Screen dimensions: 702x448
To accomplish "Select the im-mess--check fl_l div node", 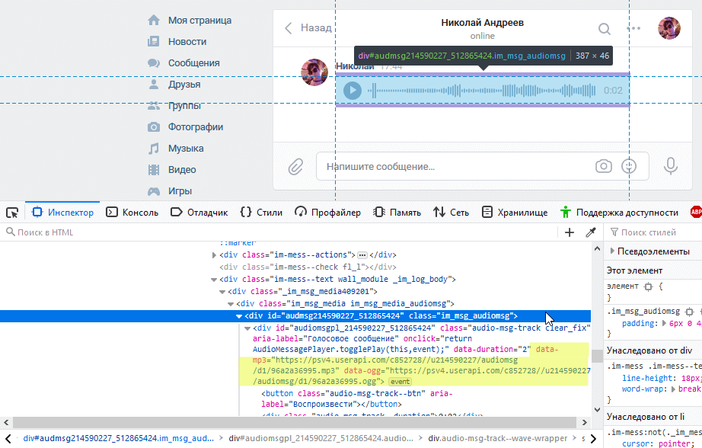I will coord(308,267).
